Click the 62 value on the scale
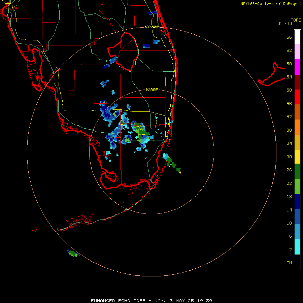The width and height of the screenshot is (303, 303). click(x=289, y=50)
